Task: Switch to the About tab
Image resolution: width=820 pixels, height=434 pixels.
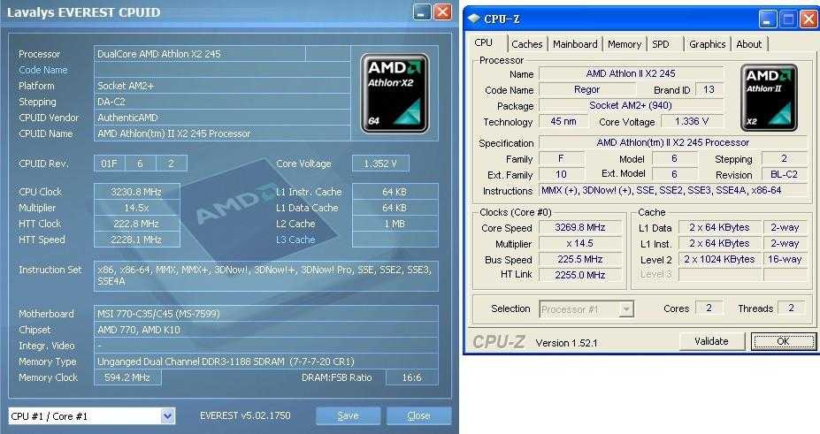Action: click(749, 44)
